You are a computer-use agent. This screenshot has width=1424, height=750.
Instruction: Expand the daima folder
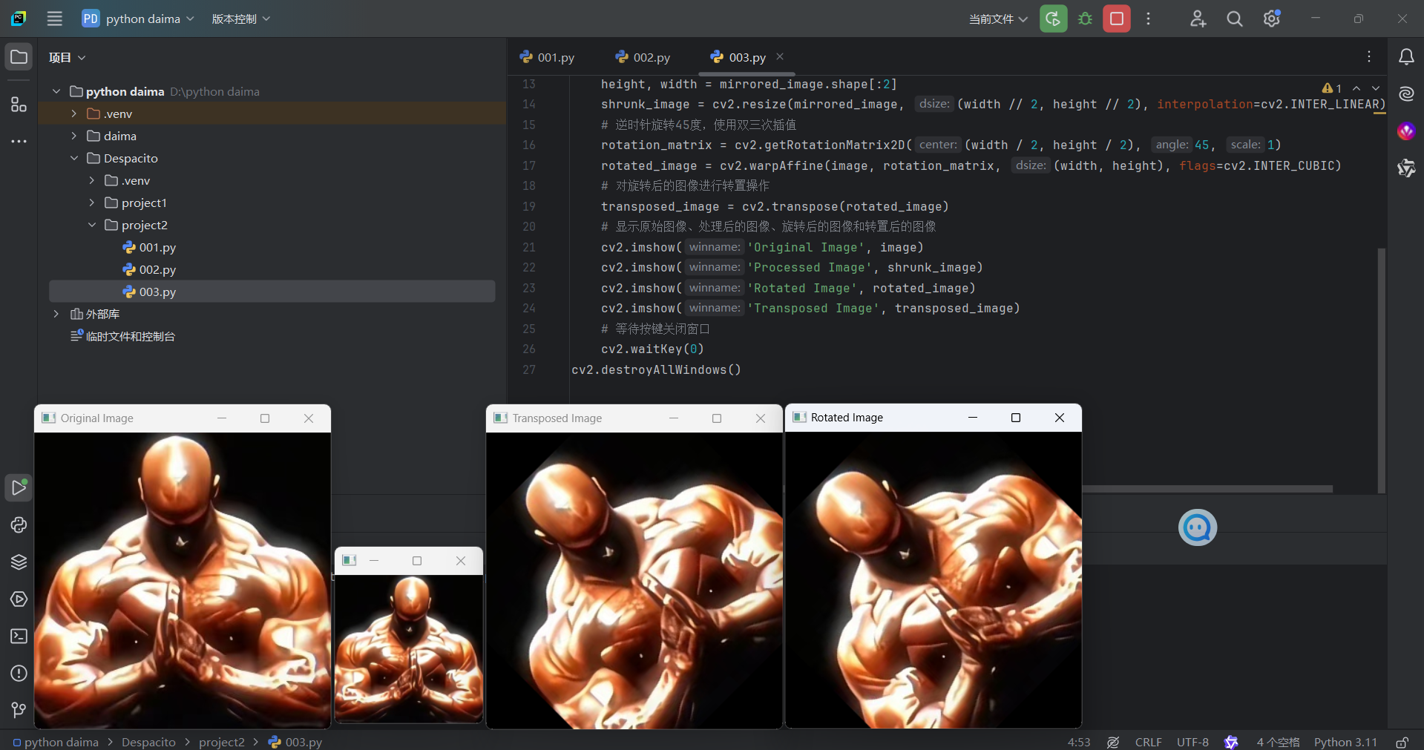74,136
